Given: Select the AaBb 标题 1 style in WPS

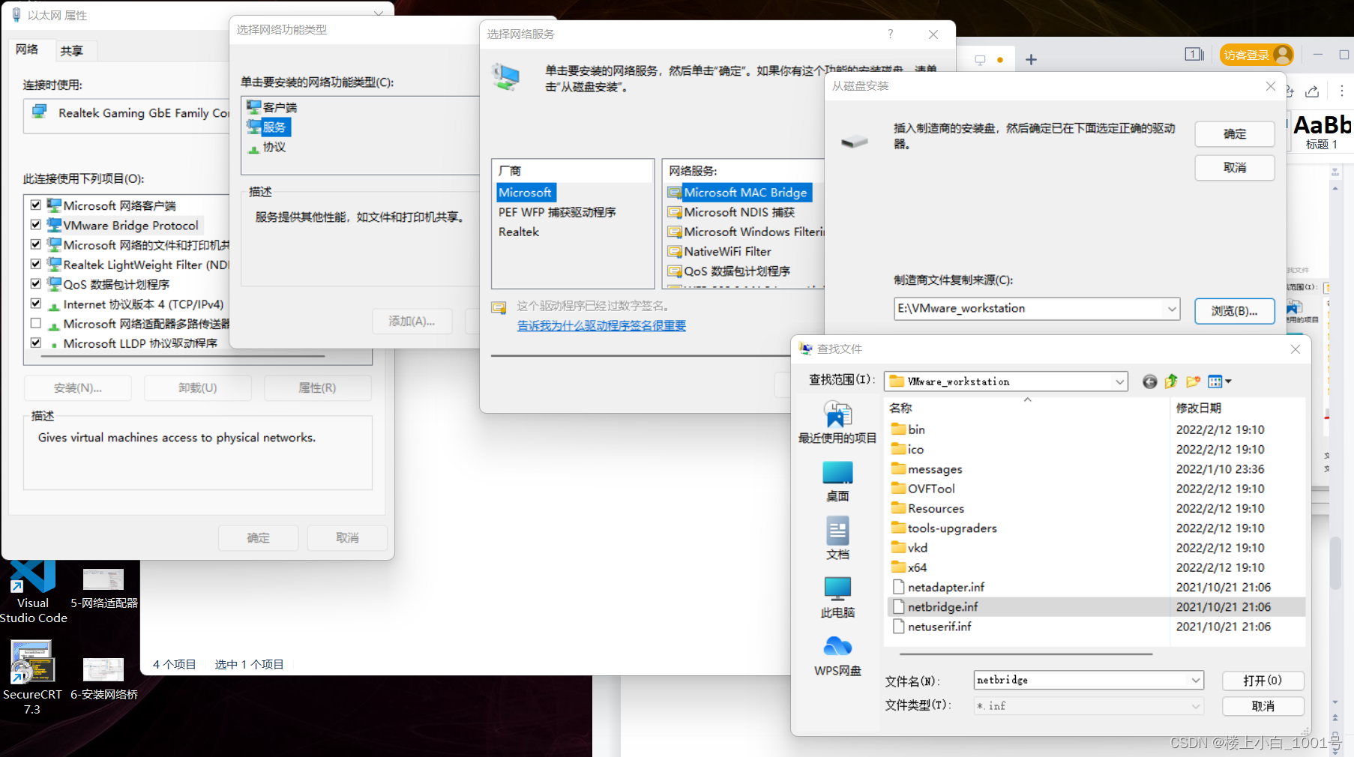Looking at the screenshot, I should (x=1322, y=132).
